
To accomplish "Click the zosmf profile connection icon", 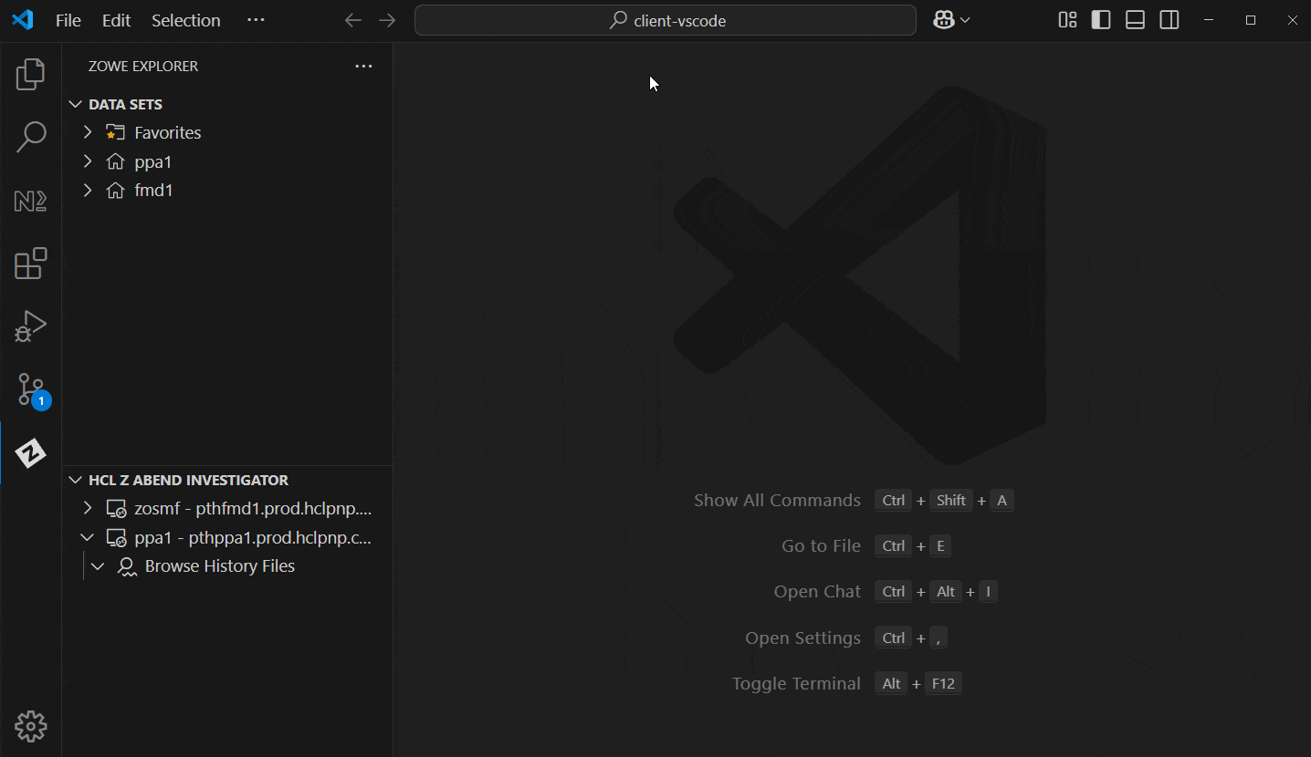I will pyautogui.click(x=116, y=509).
